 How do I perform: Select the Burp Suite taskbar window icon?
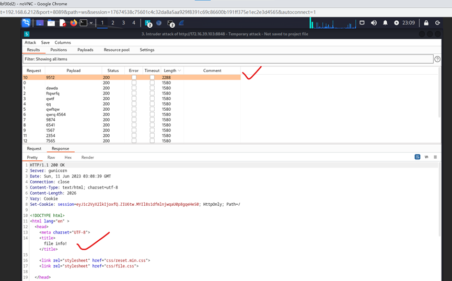[148, 24]
